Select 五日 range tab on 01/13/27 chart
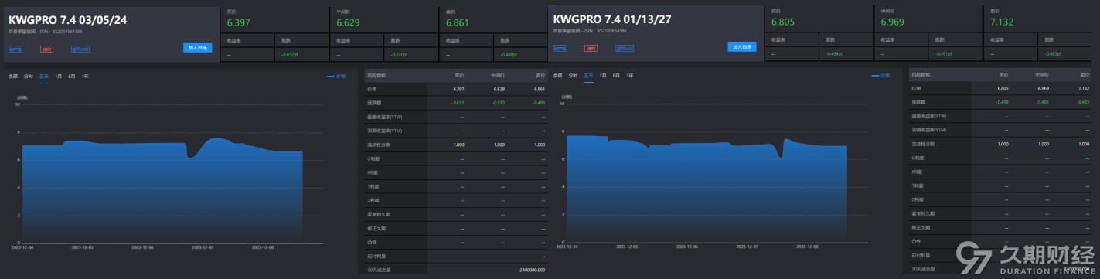1100x279 pixels. [x=588, y=76]
